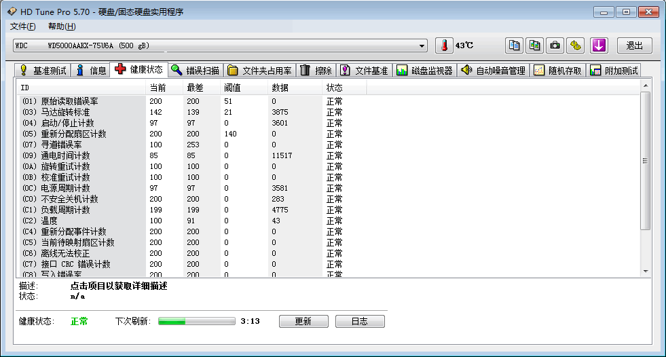Open the 错误扫描 error scan tab
This screenshot has width=666, height=357.
195,70
